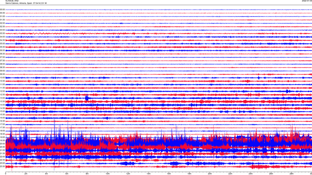
Task: Select the 17:30 row time label
Action: (x=2, y=128)
